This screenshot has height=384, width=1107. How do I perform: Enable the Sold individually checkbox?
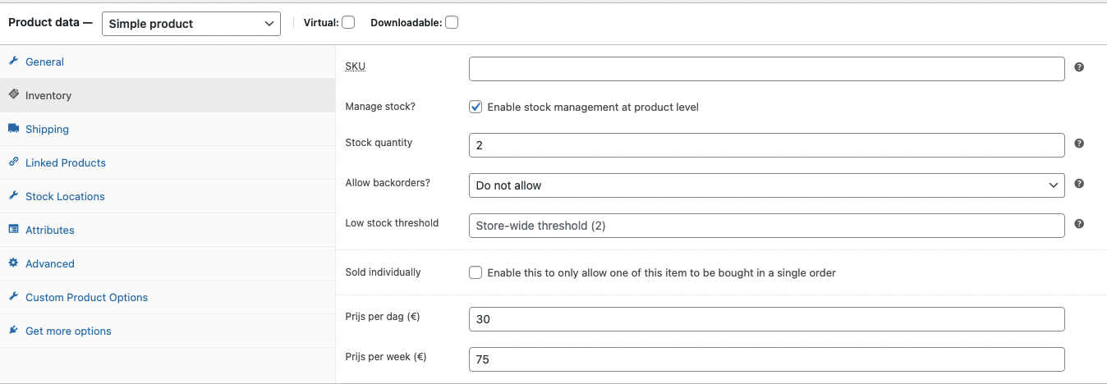[x=475, y=272]
